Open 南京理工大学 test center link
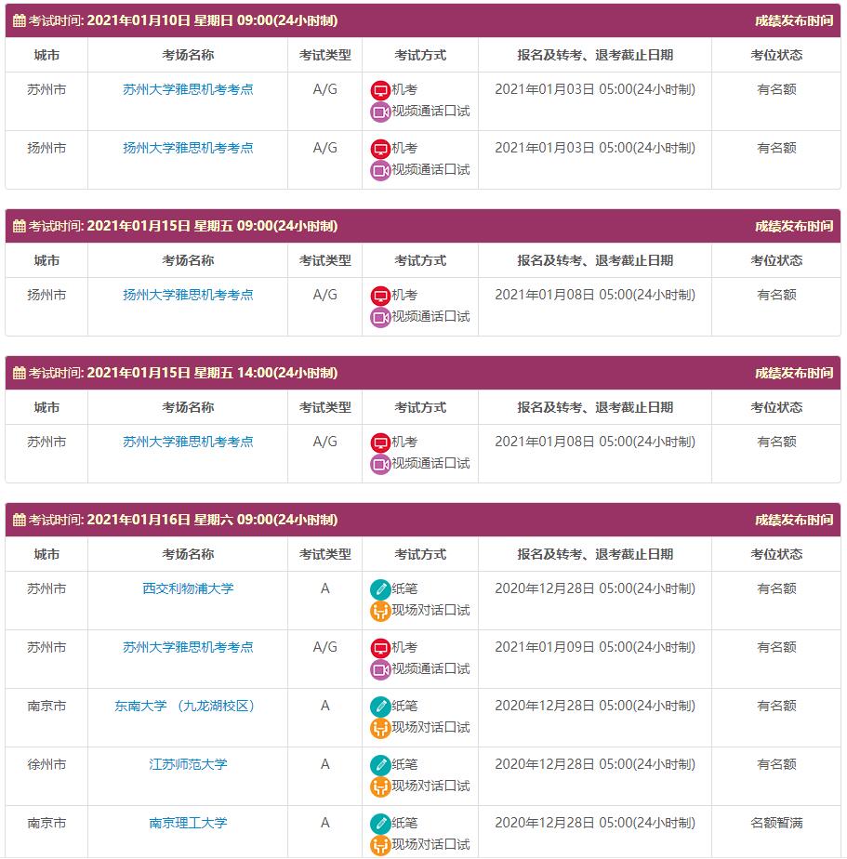 [188, 823]
